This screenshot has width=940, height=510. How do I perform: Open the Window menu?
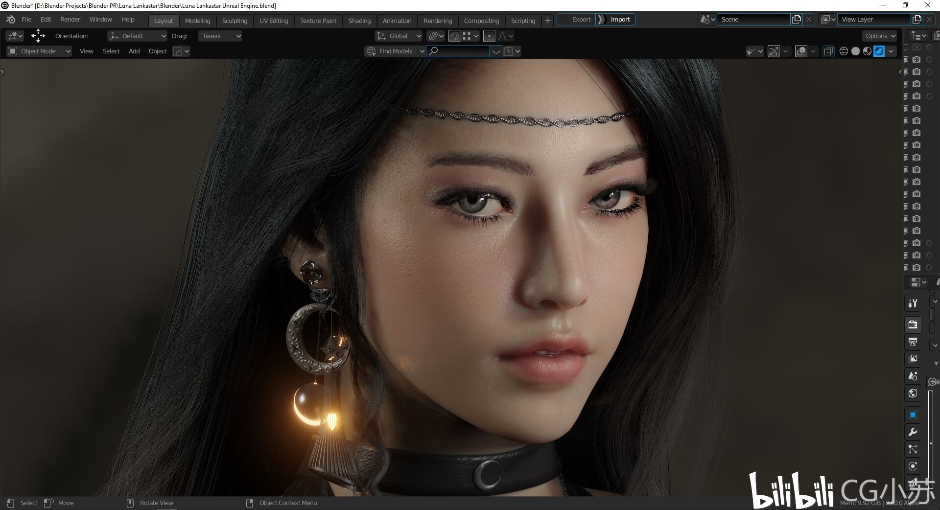pos(101,20)
